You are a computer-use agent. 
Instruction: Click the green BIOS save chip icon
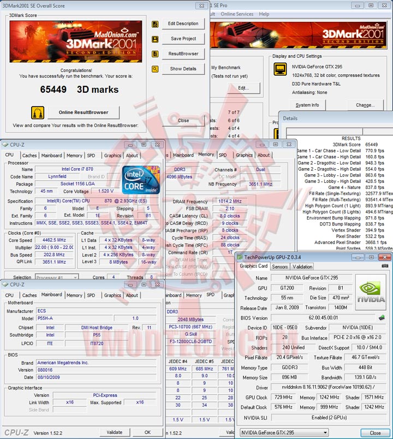382,317
